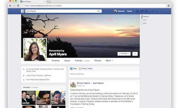Screen dimensions: 179x108
Task: Click the browser back arrow
Action: [x=10, y=6]
